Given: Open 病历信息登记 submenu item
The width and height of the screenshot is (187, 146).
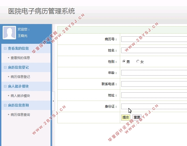Looking at the screenshot, I should pos(20,77).
